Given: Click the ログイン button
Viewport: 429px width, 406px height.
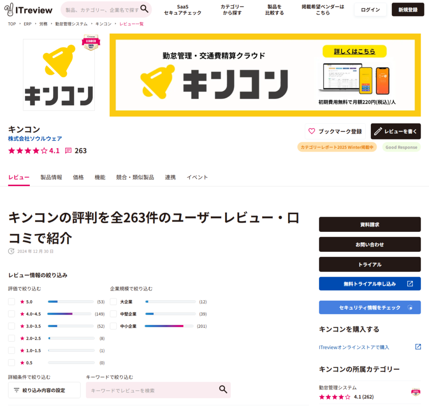Looking at the screenshot, I should coord(370,10).
